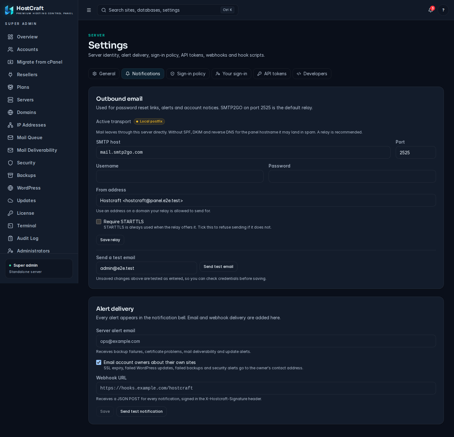The image size is (454, 437).
Task: Click the Outbound email heading
Action: 119,99
